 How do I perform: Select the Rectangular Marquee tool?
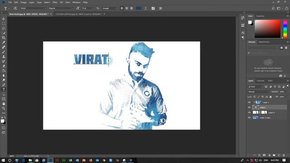click(x=4, y=24)
